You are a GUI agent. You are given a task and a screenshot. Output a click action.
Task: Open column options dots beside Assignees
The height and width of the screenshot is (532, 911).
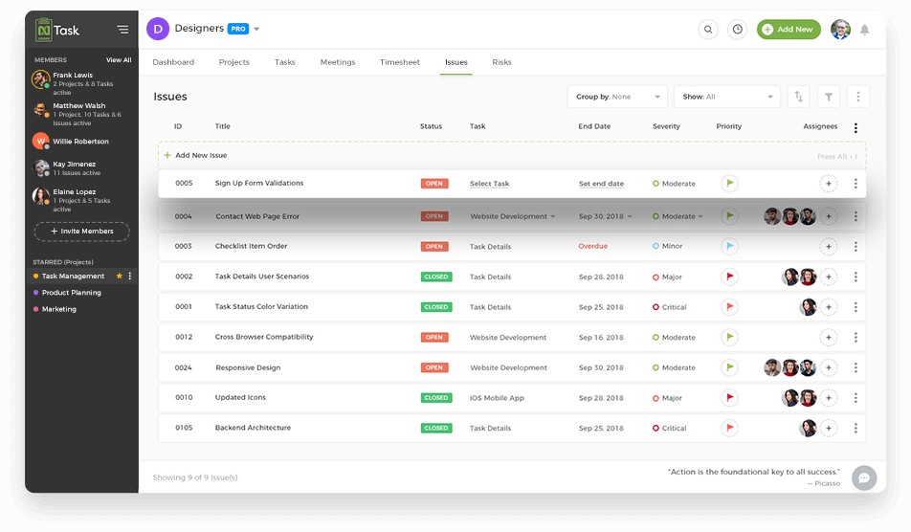click(x=855, y=128)
